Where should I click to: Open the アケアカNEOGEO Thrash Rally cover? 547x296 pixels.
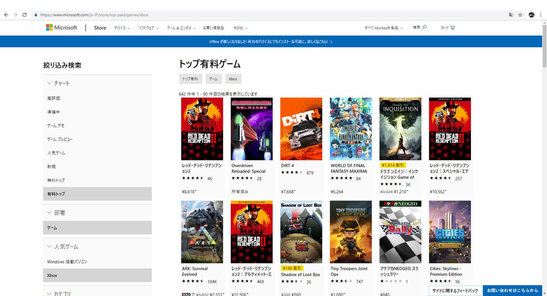[x=400, y=232]
